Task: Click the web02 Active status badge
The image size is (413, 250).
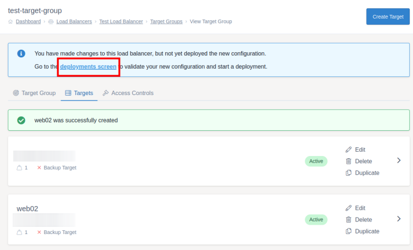Action: pos(316,220)
